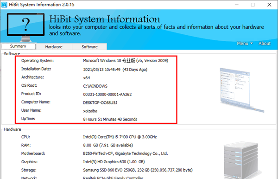Select the B250-FinTech-CF motherboard value
The width and height of the screenshot is (278, 179).
pyautogui.click(x=126, y=153)
